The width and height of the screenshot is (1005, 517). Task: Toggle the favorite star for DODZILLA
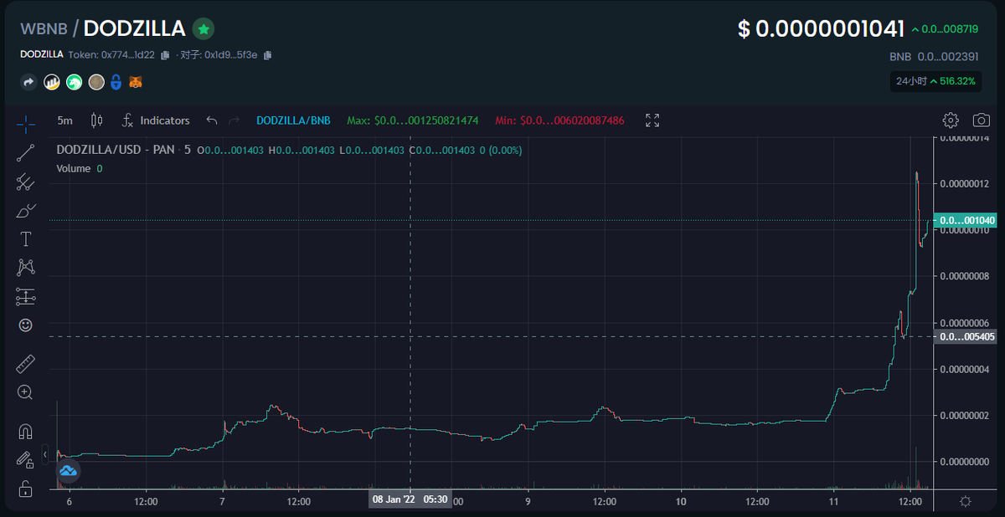(203, 28)
